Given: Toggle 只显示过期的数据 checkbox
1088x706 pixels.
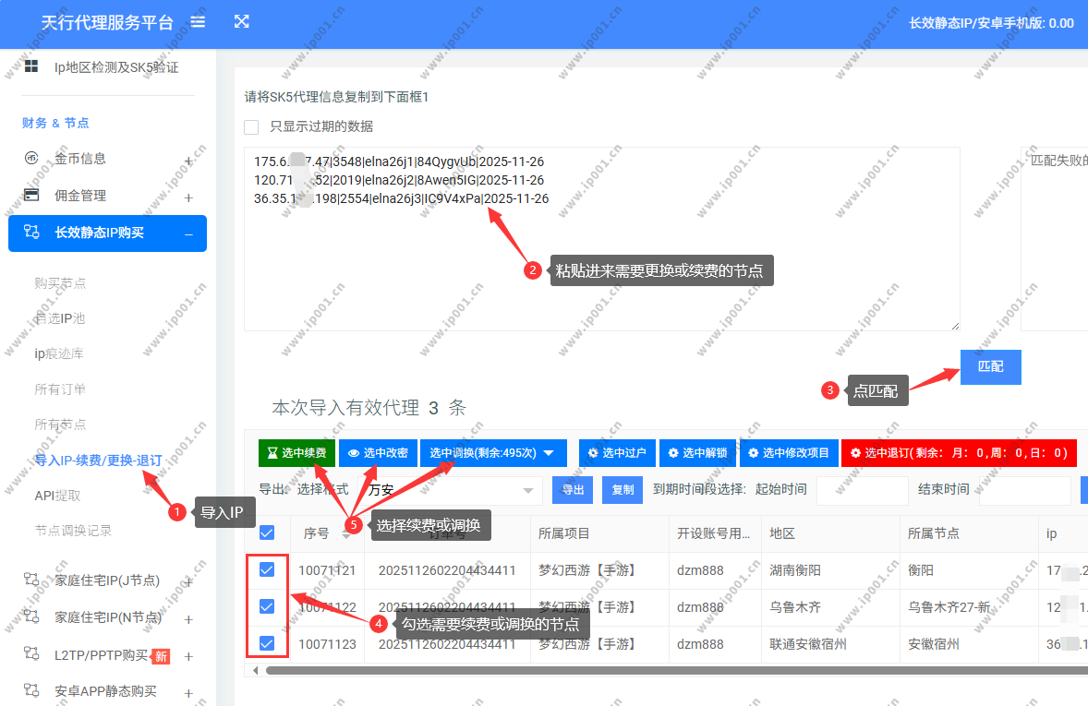Looking at the screenshot, I should (x=251, y=126).
